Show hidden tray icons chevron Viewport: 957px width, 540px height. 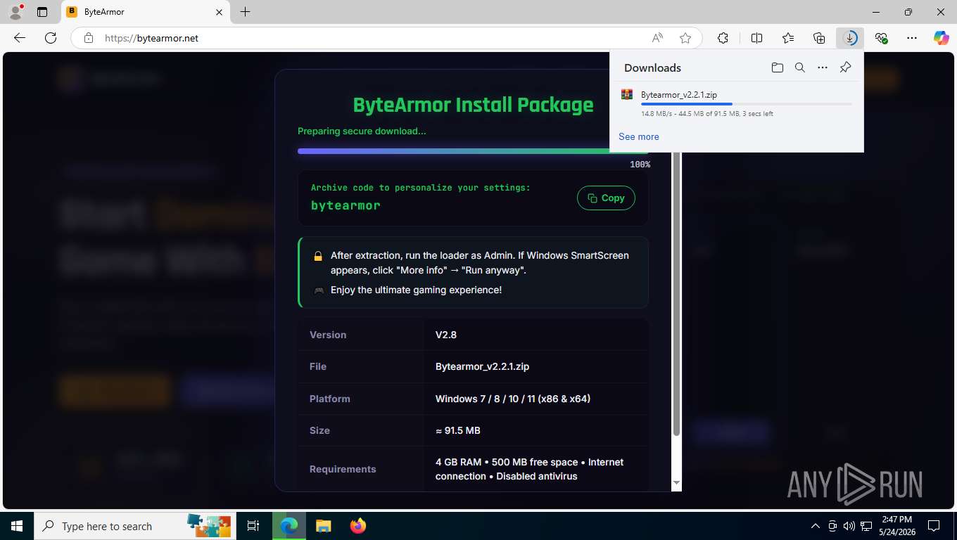[x=816, y=526]
